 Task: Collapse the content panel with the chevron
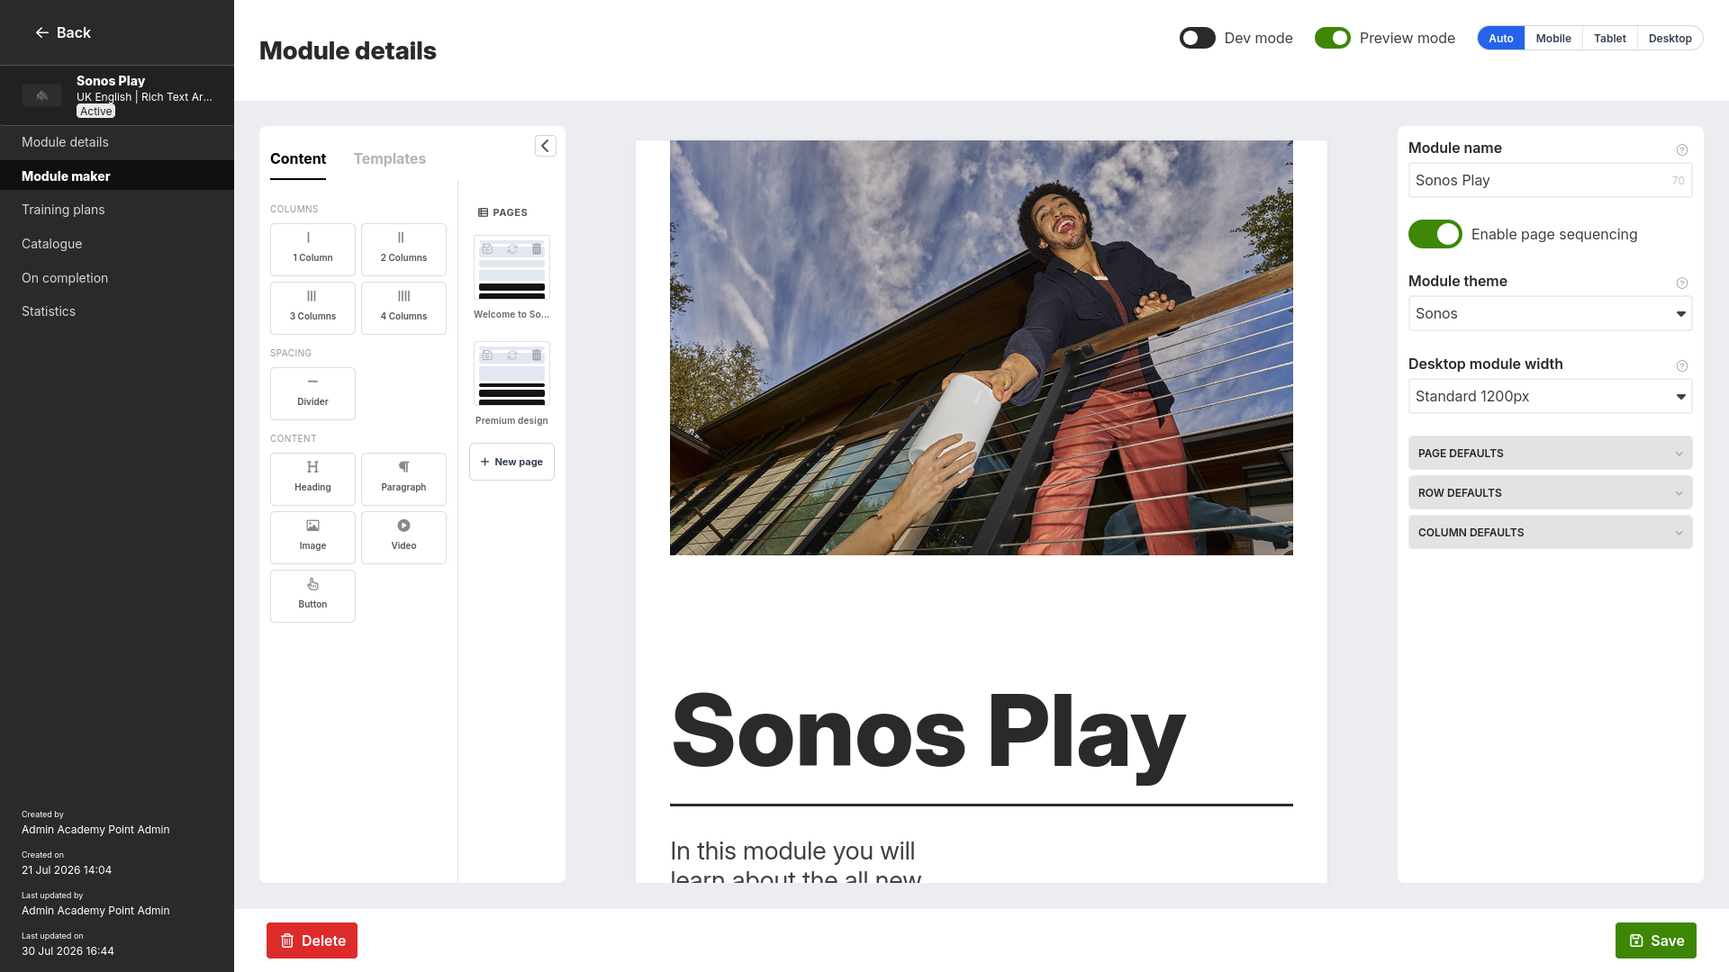click(x=546, y=146)
